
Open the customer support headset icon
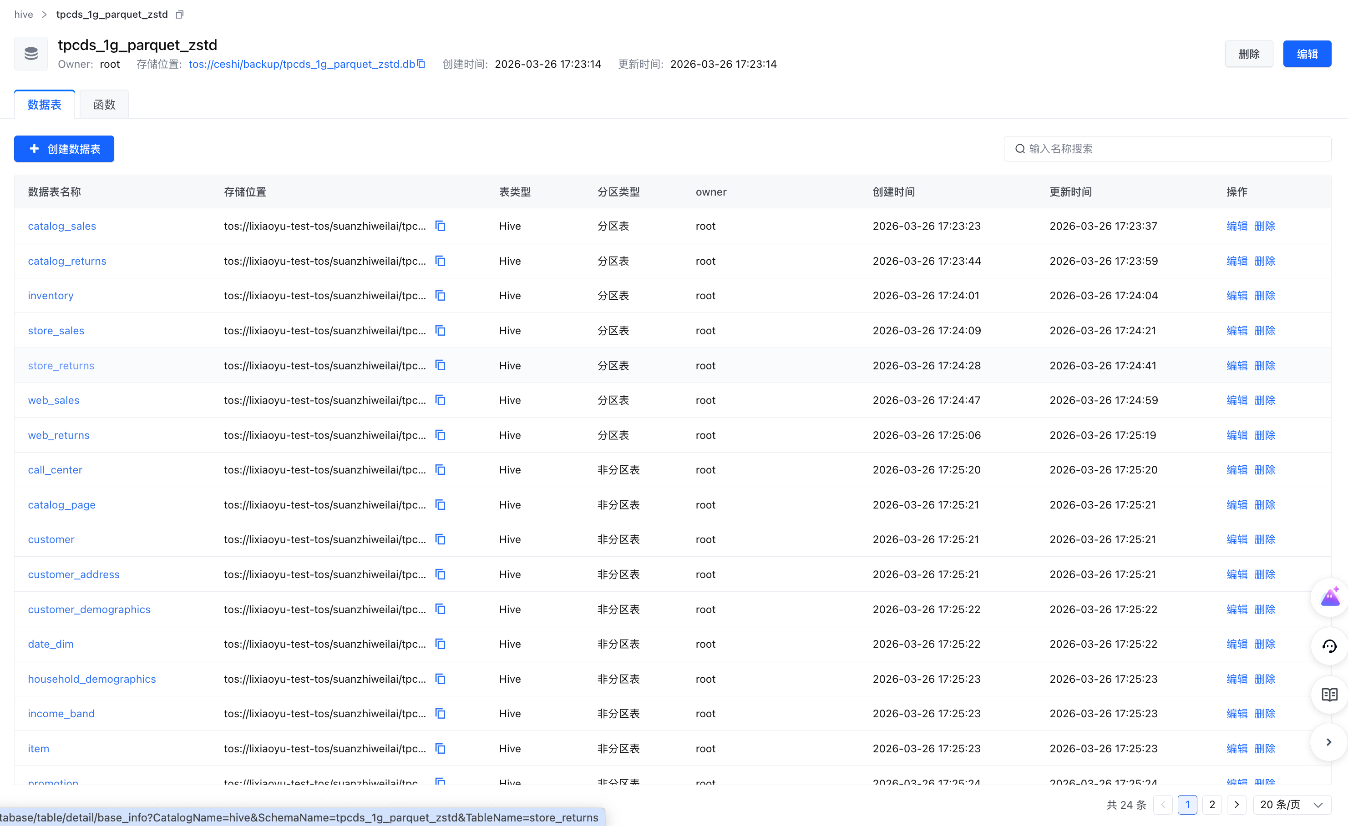click(1329, 645)
